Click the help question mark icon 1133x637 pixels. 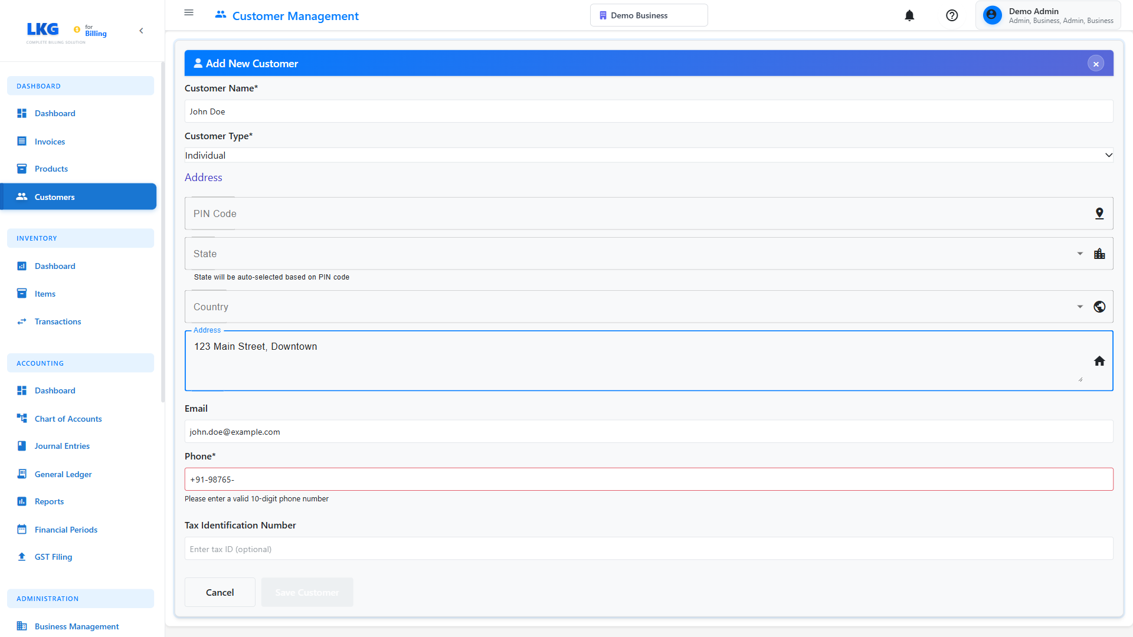[x=952, y=15]
